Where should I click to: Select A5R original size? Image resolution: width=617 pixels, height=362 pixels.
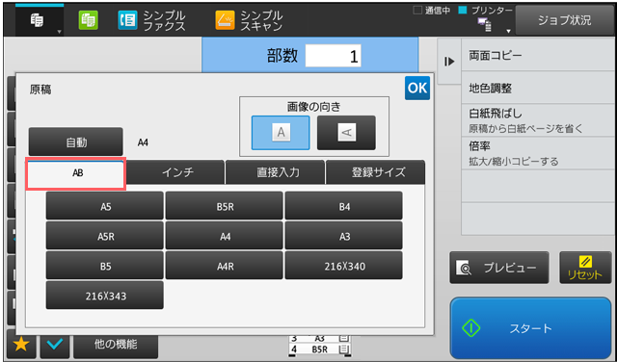pos(105,236)
